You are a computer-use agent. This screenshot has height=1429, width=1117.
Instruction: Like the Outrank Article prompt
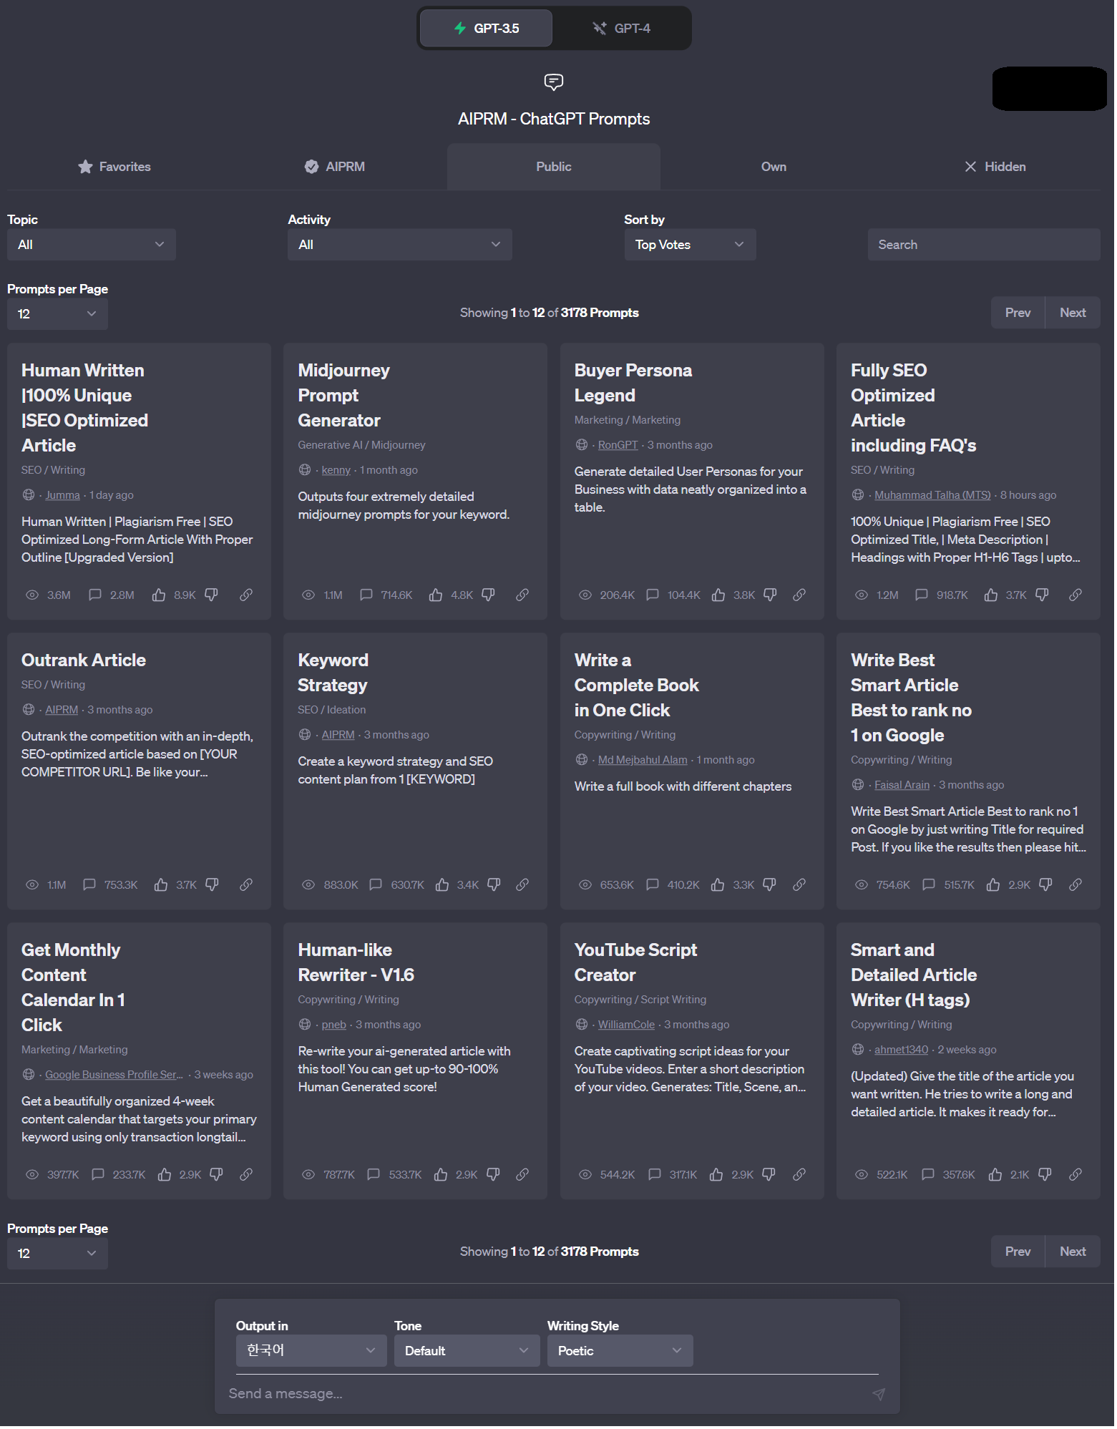pos(161,886)
